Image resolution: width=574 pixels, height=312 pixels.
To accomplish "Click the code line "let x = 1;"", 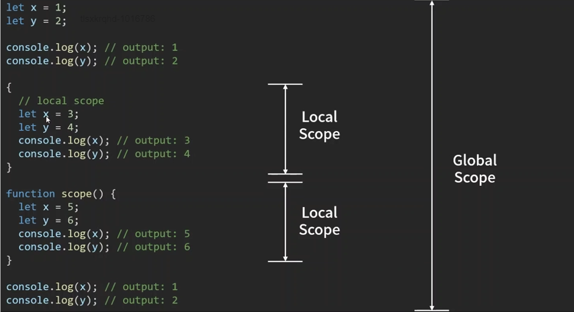I will [x=36, y=7].
